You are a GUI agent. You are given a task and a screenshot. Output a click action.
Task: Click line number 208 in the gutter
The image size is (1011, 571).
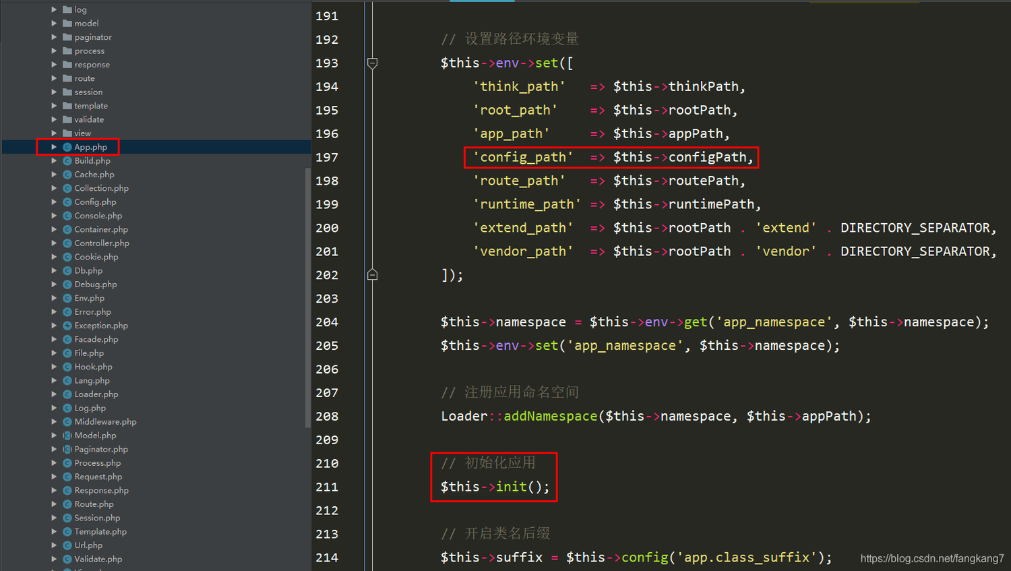coord(327,416)
